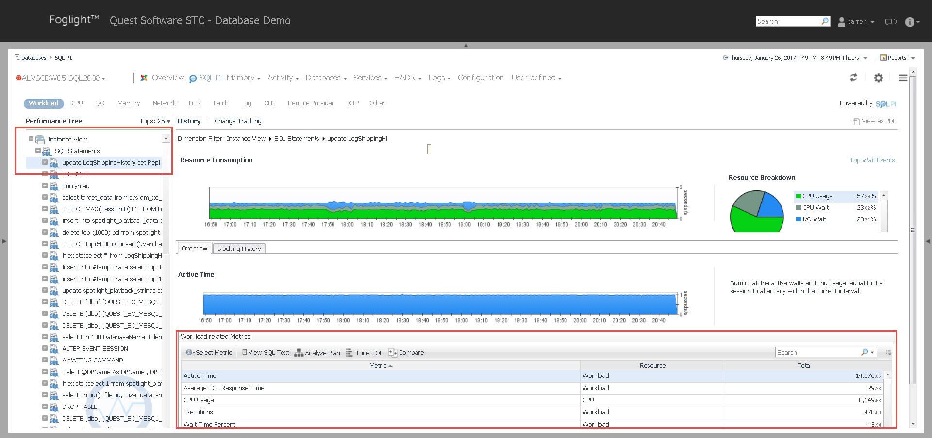Click the green CPU Usage legend swatch
932x438 pixels.
799,196
